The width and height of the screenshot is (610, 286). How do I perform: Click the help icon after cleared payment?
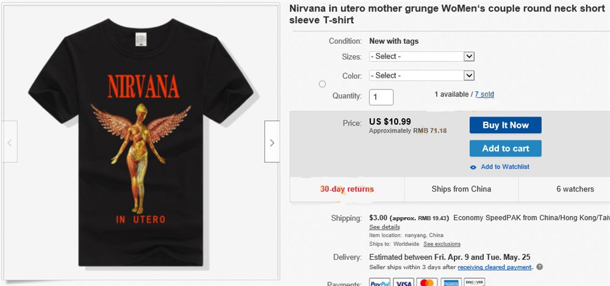tap(540, 267)
